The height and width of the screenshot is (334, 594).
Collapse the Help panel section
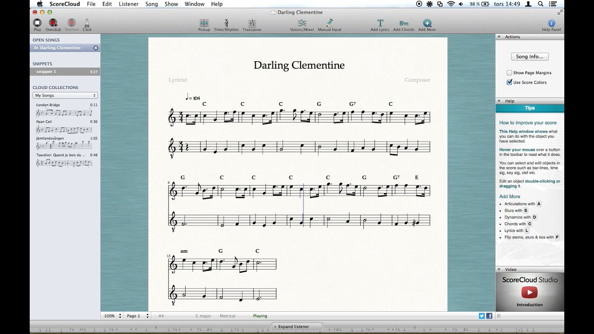point(499,101)
